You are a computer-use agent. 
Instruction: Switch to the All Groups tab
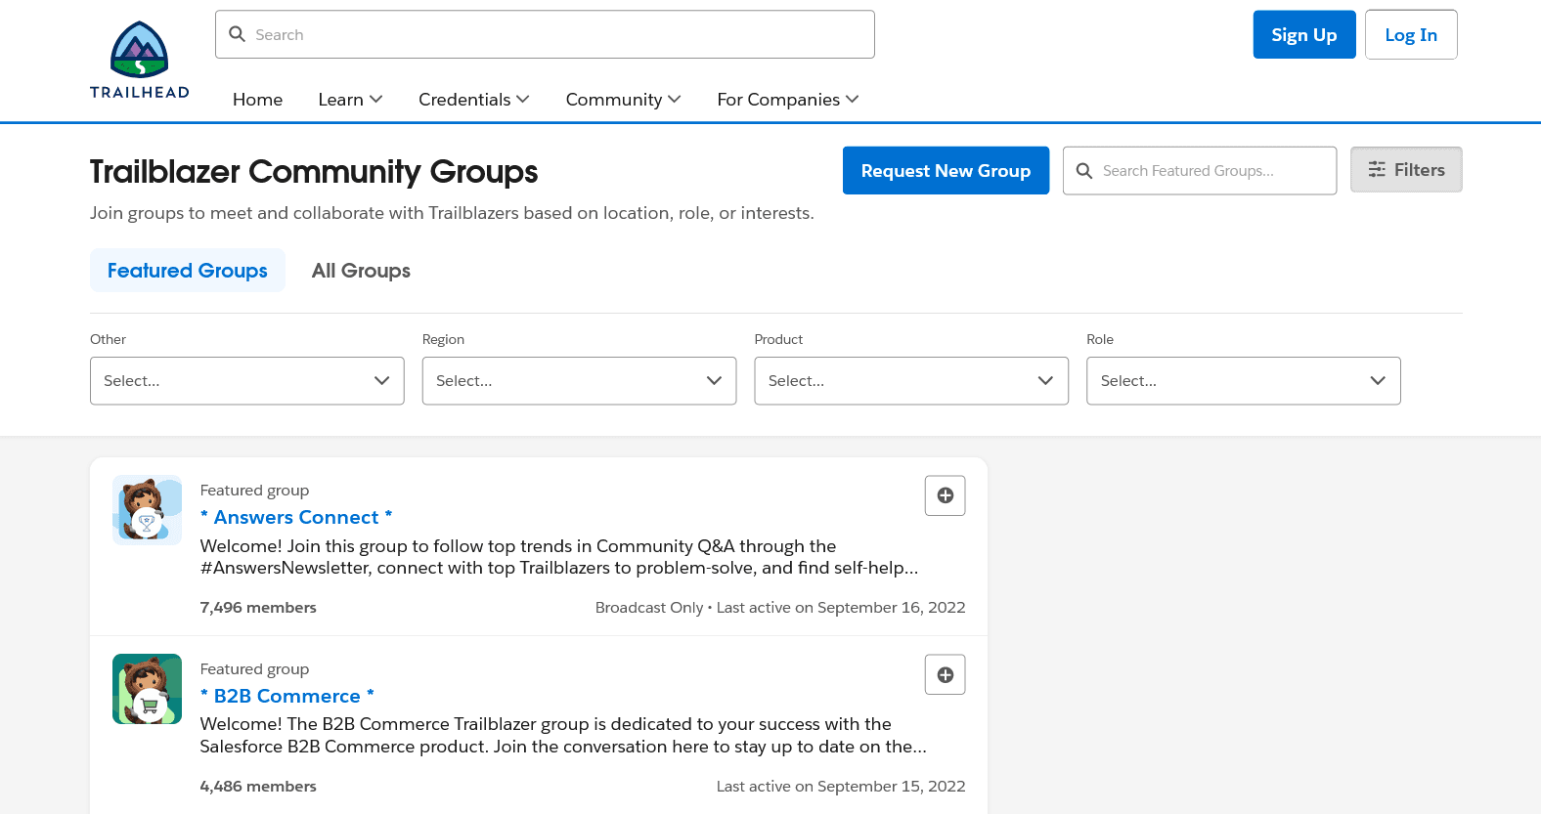(361, 271)
